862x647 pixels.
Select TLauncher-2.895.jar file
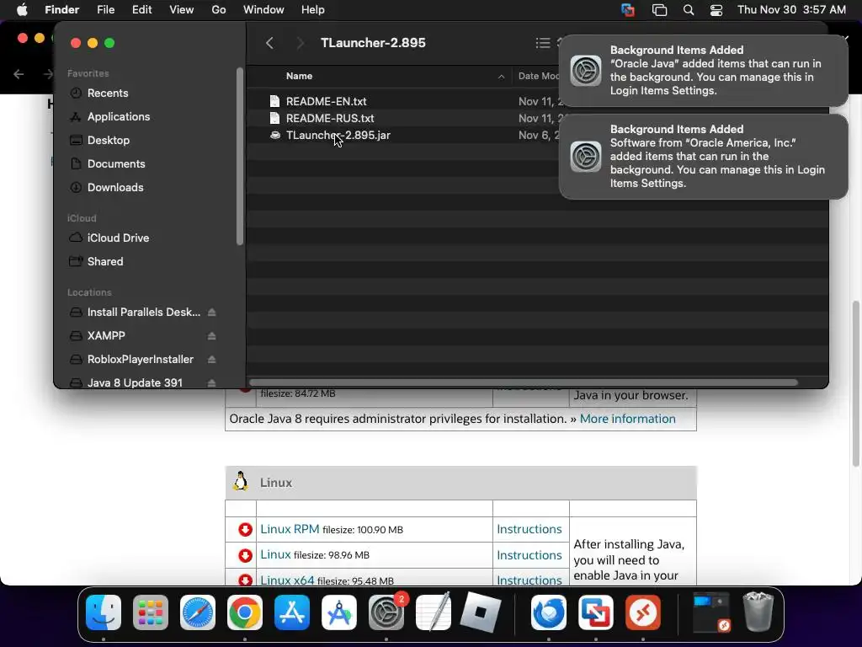[x=338, y=136]
